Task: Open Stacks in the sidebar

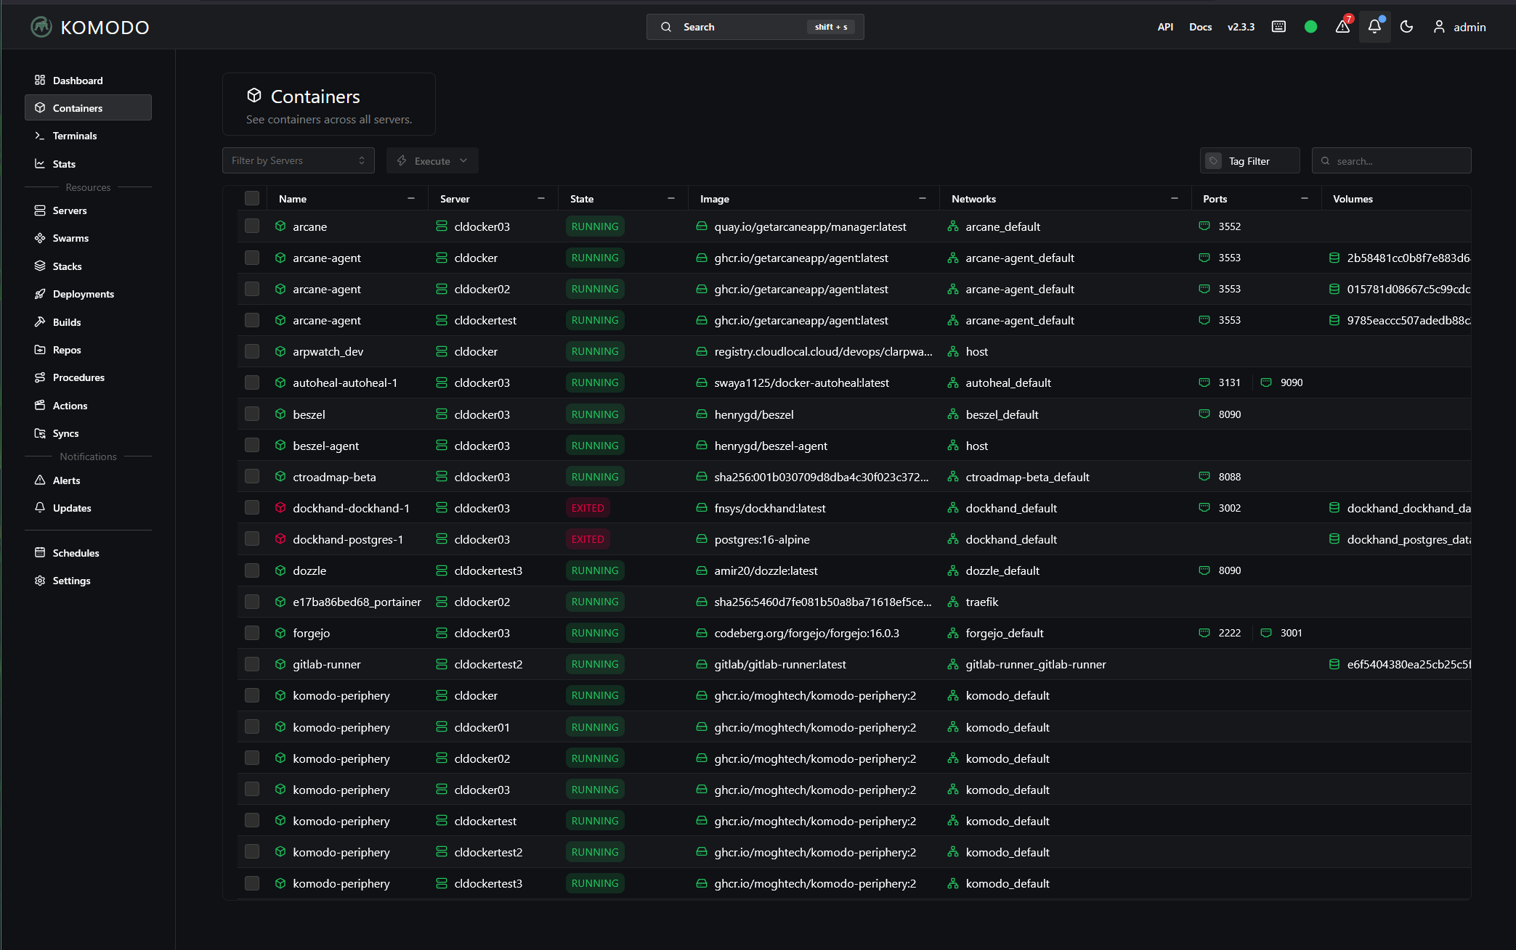Action: pos(88,266)
